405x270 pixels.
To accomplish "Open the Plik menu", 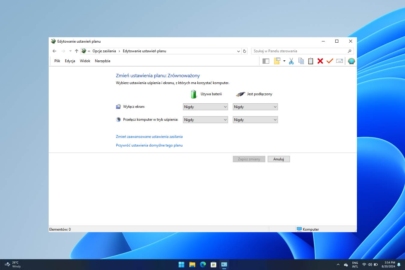I will (x=57, y=61).
